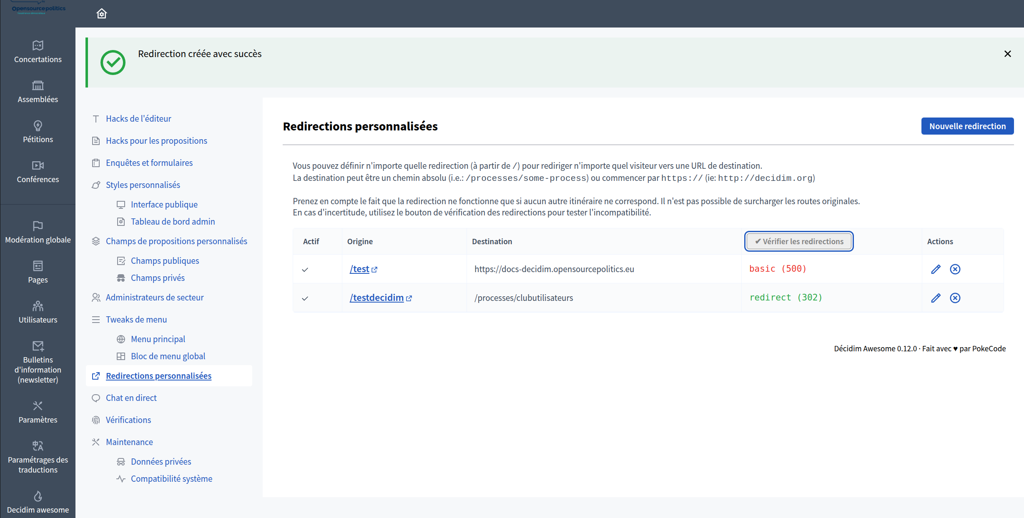
Task: Delete the /testdecidim redirection
Action: tap(955, 298)
